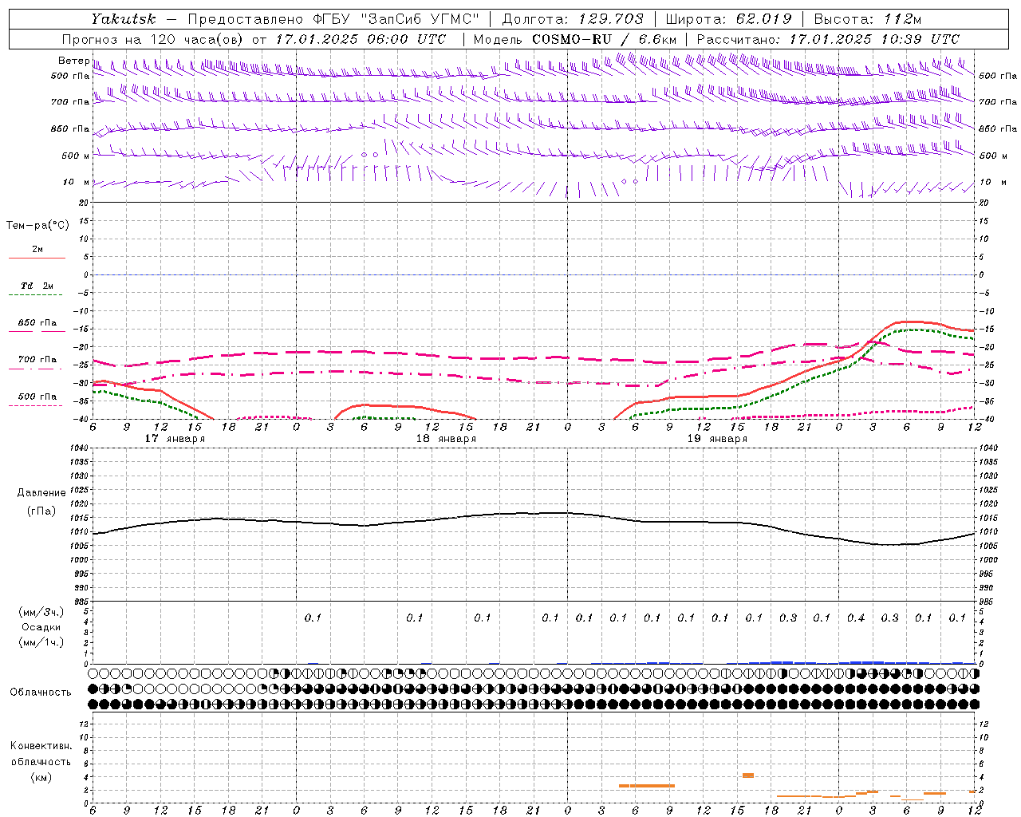Click the Ветер wind panel label
Image resolution: width=1021 pixels, height=817 pixels.
[x=73, y=61]
